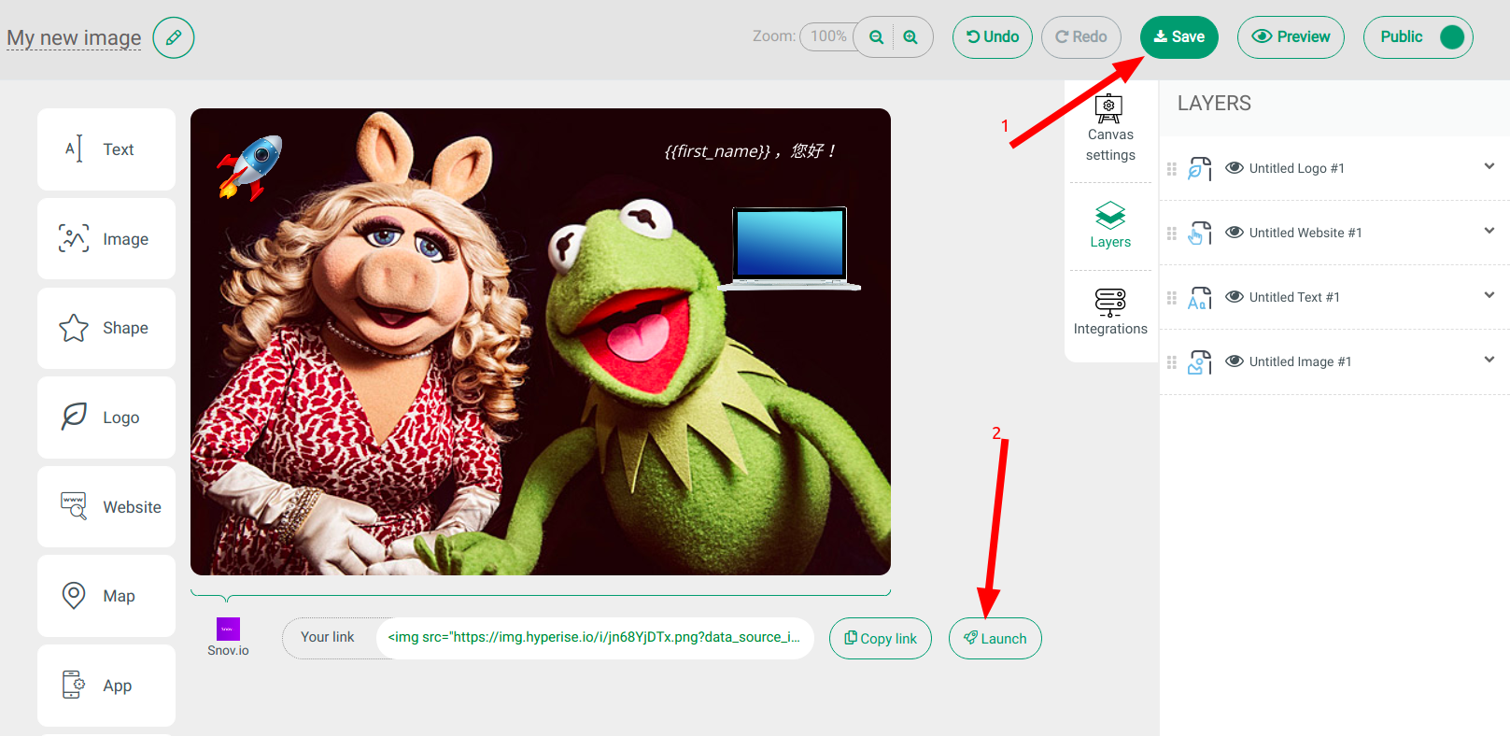The image size is (1510, 736).
Task: Hide the Untitled Website #1 layer
Action: tap(1235, 232)
